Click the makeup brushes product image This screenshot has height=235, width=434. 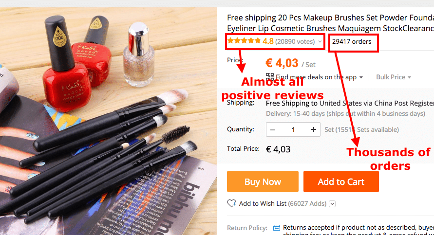point(108,121)
